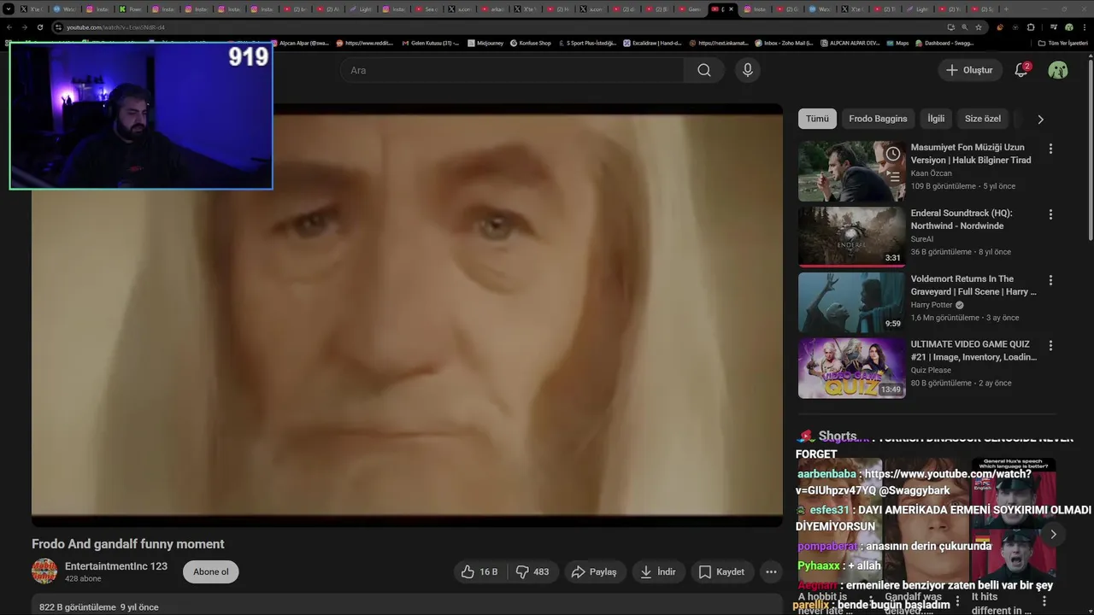1094x615 pixels.
Task: Click the YouTube search magnifier button
Action: tap(704, 70)
